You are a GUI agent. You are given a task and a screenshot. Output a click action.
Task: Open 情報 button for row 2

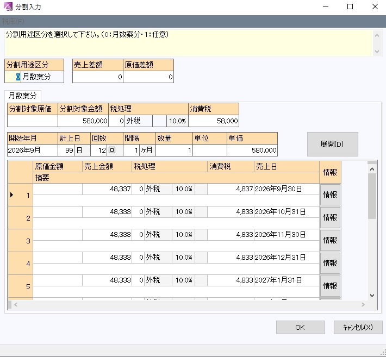click(330, 217)
